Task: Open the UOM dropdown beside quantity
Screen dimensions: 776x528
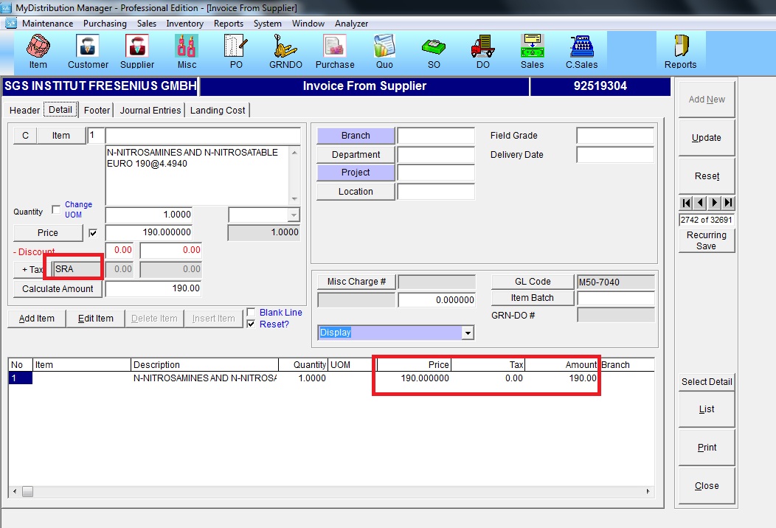Action: click(294, 215)
